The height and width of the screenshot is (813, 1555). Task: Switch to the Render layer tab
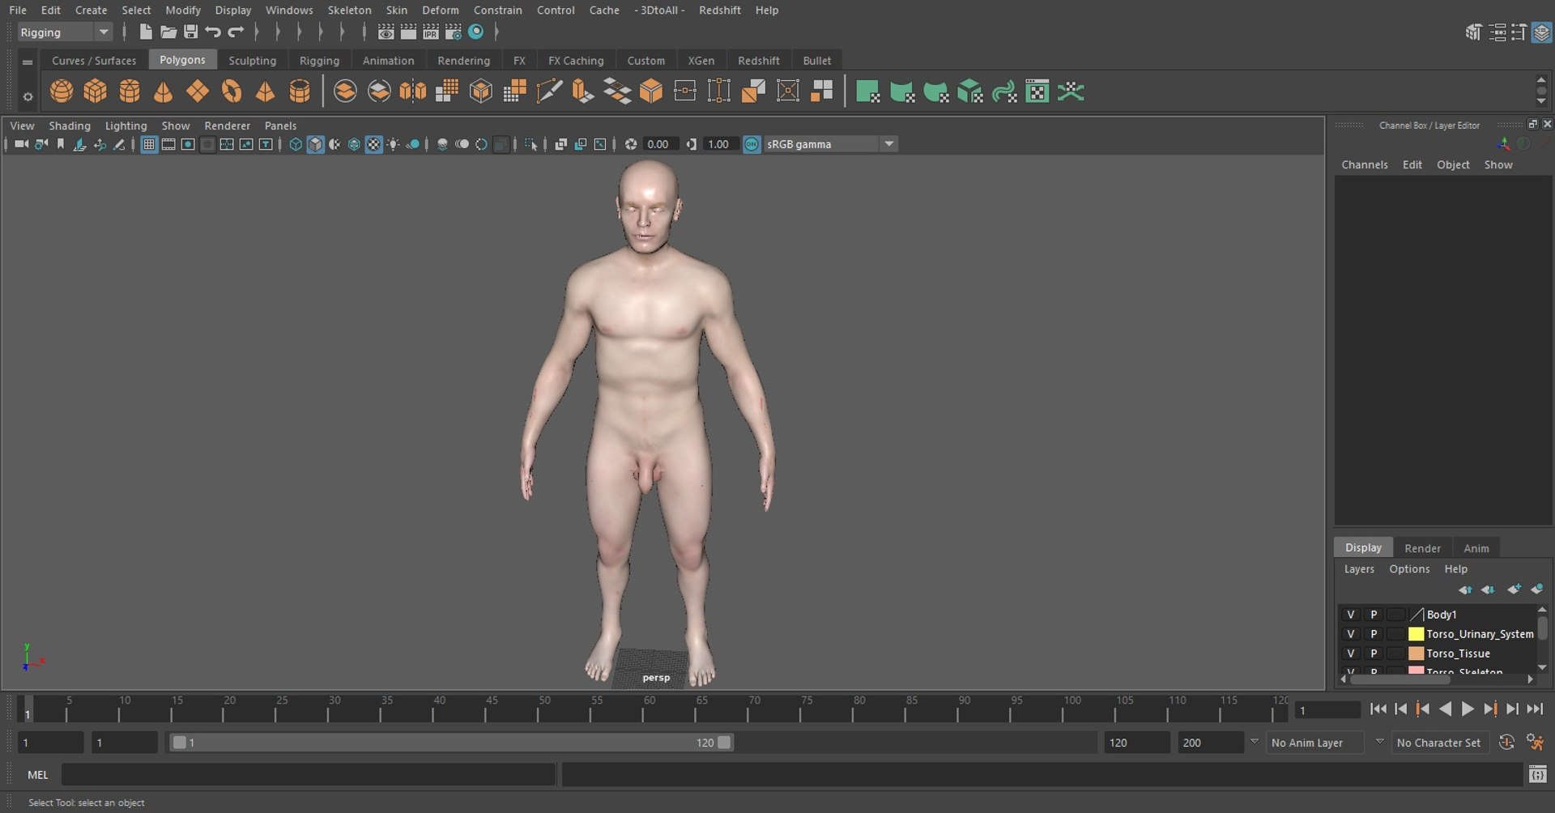coord(1422,548)
